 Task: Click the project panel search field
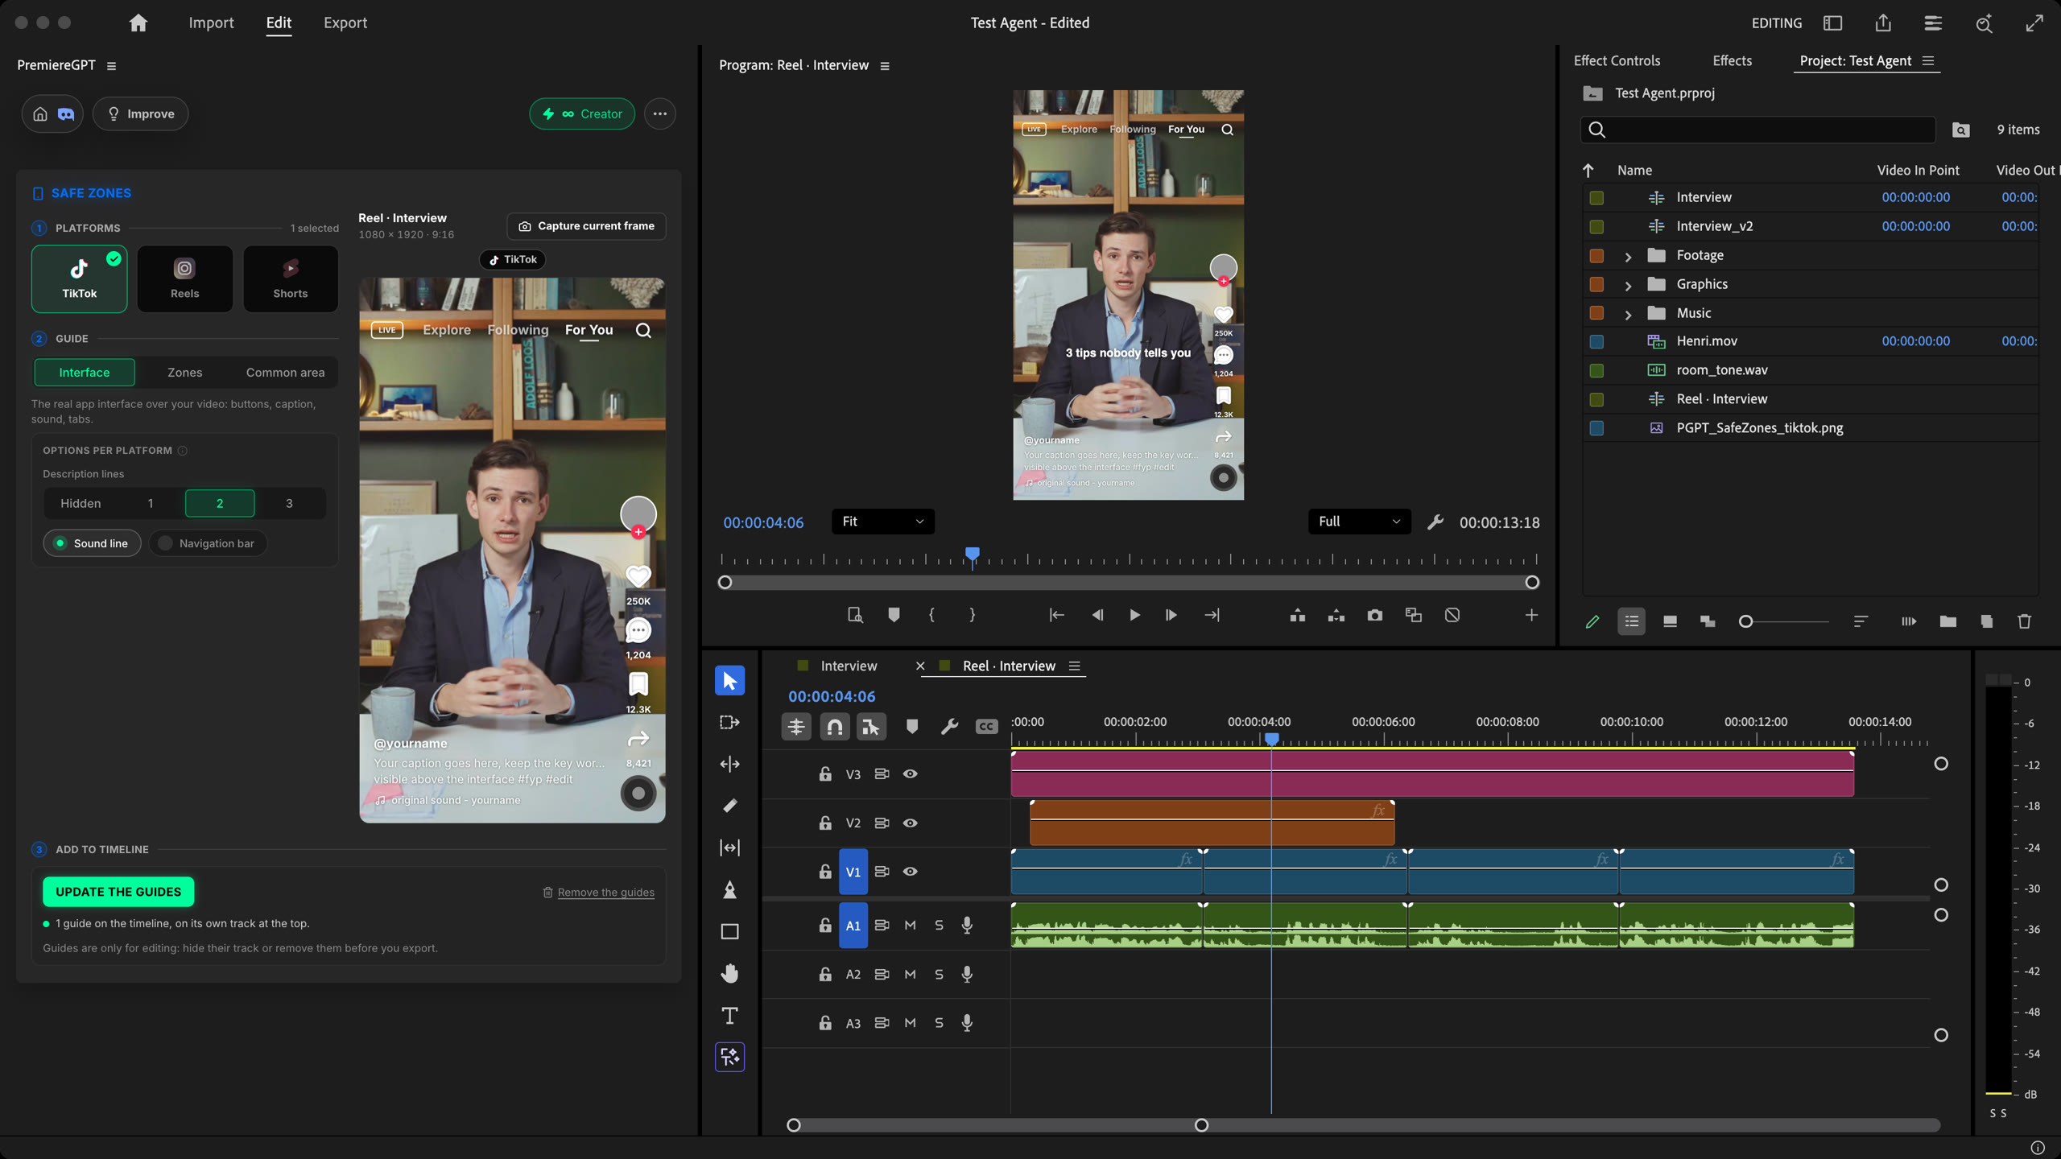[1757, 130]
